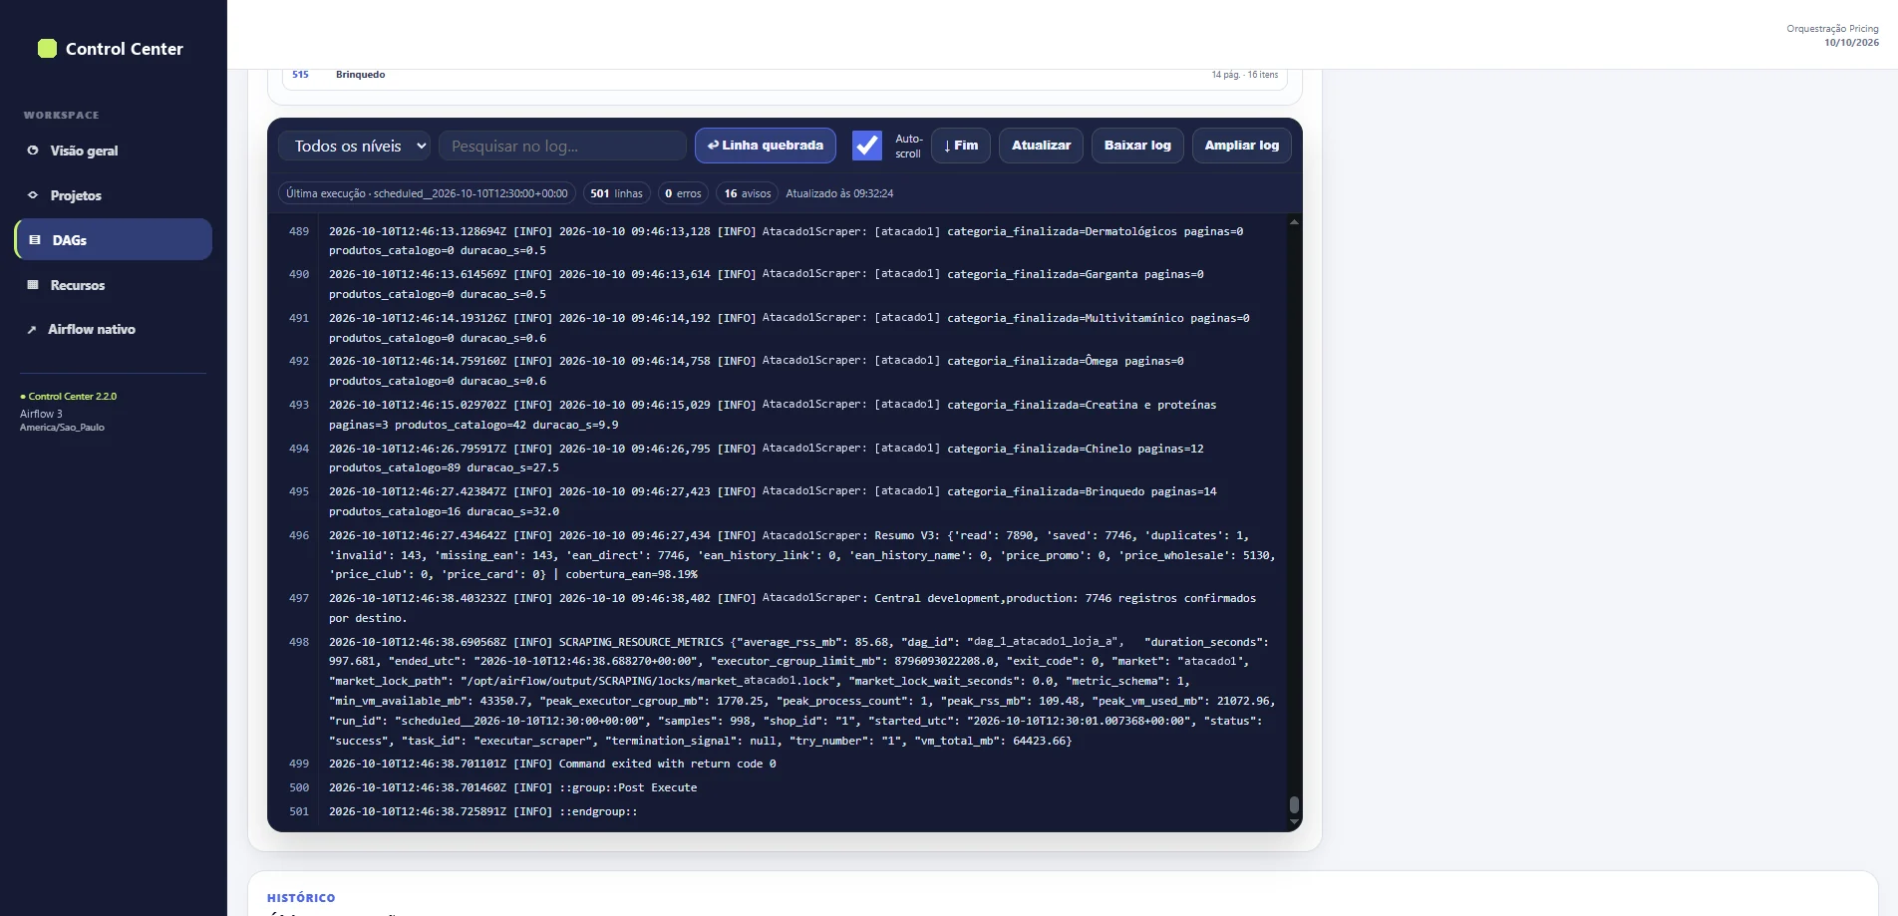The image size is (1898, 916).
Task: Click the 16 avisos chip
Action: pos(748,193)
